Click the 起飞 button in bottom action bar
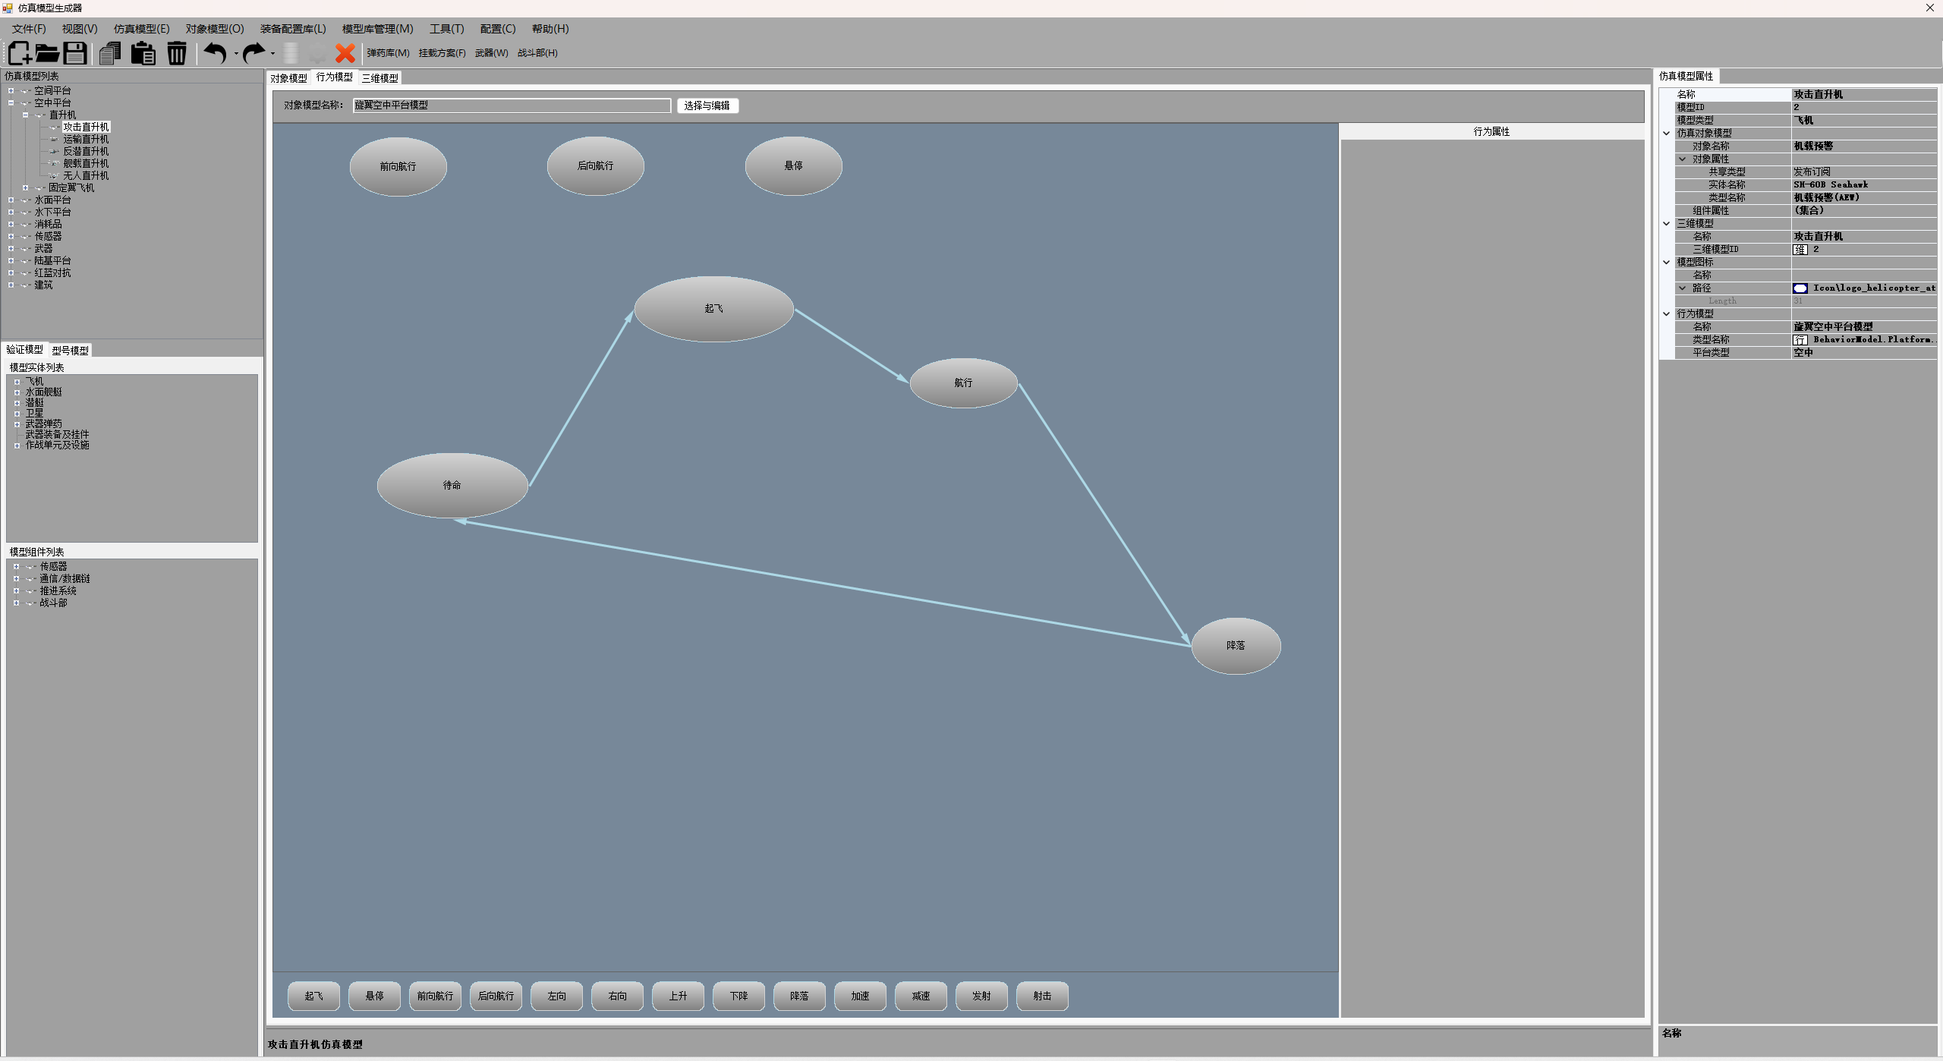Image resolution: width=1943 pixels, height=1061 pixels. [x=313, y=996]
